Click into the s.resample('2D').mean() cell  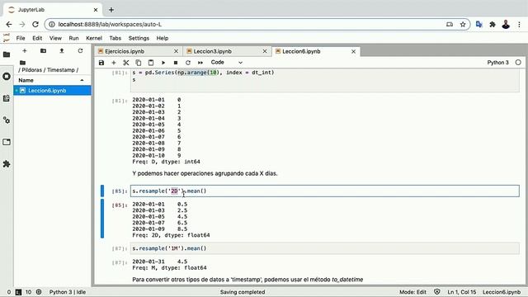pyautogui.click(x=324, y=191)
